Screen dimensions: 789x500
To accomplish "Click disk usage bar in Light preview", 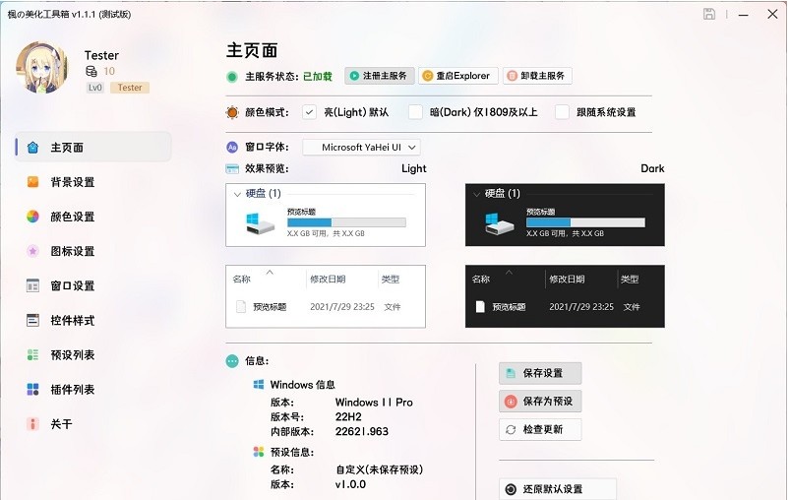I will [346, 222].
